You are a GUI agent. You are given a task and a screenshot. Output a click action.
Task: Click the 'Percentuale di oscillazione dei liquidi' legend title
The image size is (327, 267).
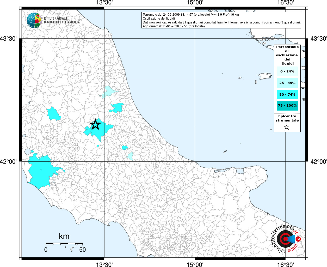click(287, 55)
